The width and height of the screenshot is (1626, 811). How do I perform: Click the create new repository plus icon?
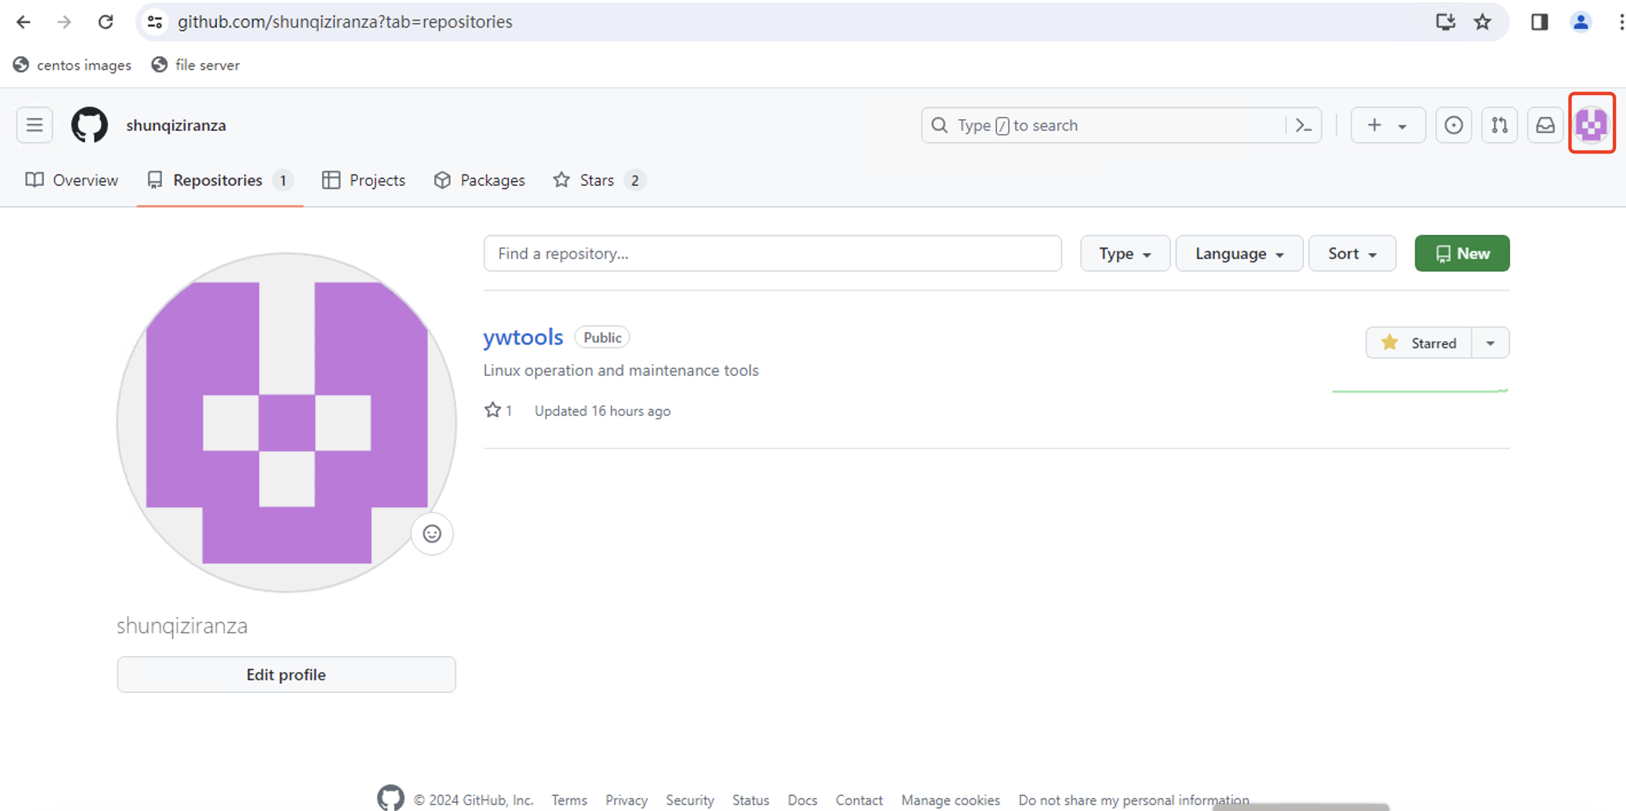pos(1374,124)
